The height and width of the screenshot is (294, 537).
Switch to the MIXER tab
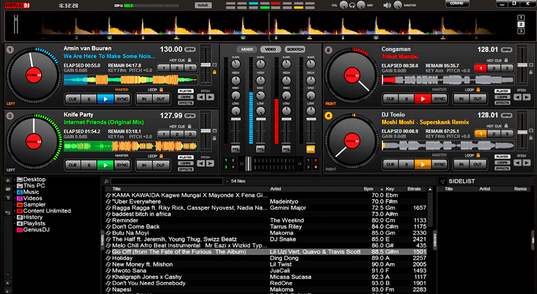pyautogui.click(x=247, y=49)
